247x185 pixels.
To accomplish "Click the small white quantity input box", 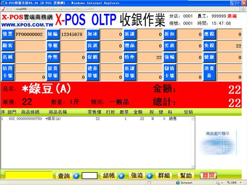I will [x=89, y=175].
